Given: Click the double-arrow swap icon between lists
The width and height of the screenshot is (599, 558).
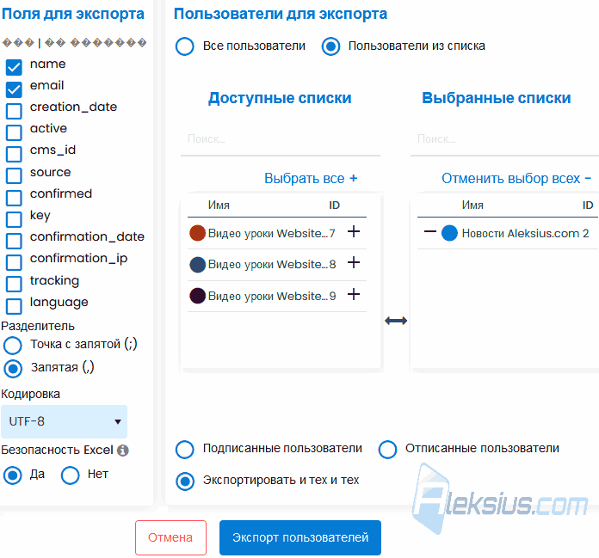Looking at the screenshot, I should coord(396,321).
